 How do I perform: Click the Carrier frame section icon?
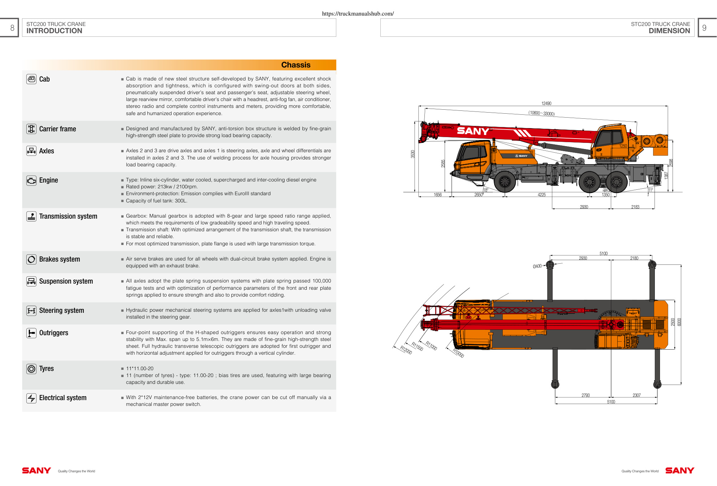(31, 129)
